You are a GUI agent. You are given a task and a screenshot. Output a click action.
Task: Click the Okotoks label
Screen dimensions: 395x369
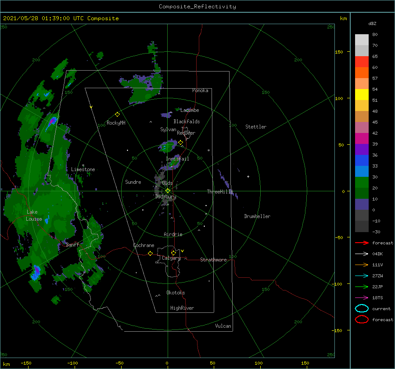tap(176, 293)
